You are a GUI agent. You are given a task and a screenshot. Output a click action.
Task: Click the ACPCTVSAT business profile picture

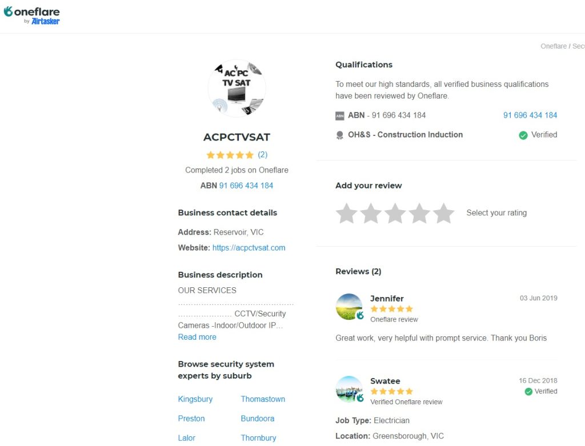pos(237,89)
